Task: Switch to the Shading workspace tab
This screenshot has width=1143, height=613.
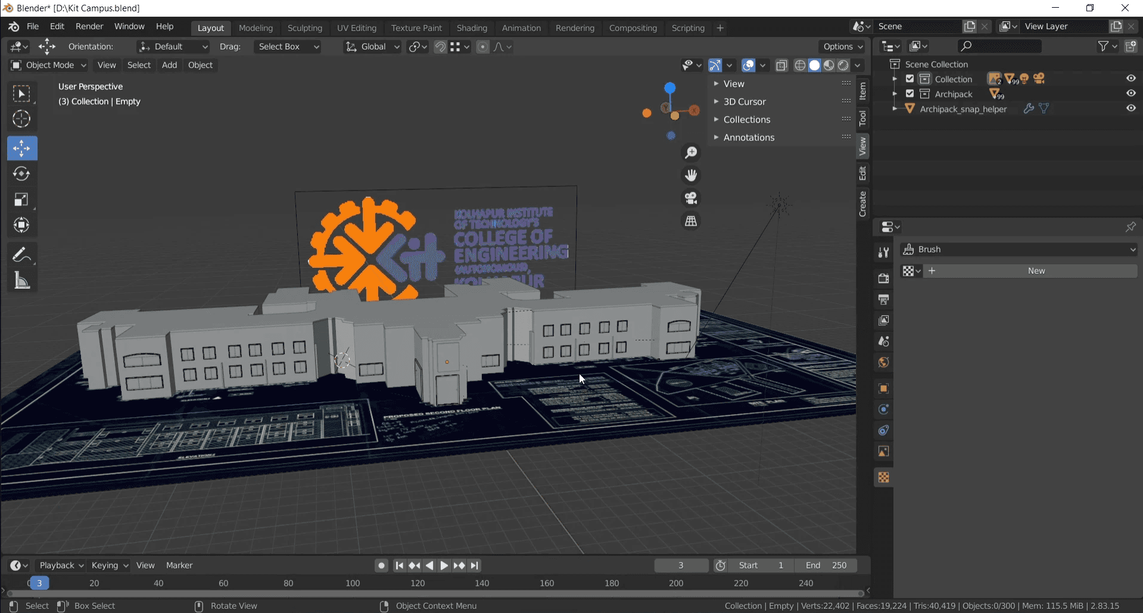Action: click(472, 28)
